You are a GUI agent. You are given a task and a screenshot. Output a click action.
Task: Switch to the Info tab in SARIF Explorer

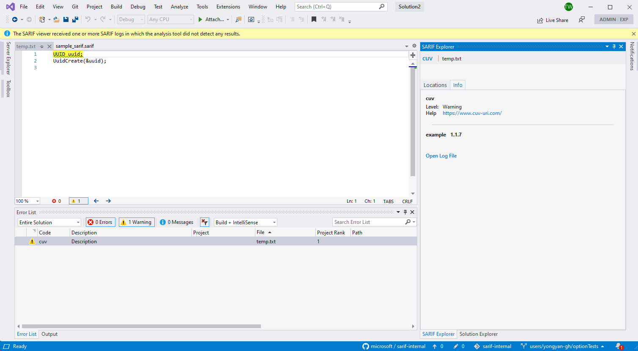coord(457,85)
